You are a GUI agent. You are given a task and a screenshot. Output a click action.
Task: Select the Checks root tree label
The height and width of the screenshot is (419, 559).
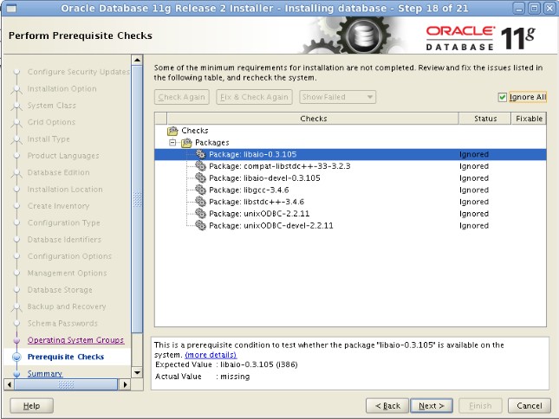tap(195, 131)
